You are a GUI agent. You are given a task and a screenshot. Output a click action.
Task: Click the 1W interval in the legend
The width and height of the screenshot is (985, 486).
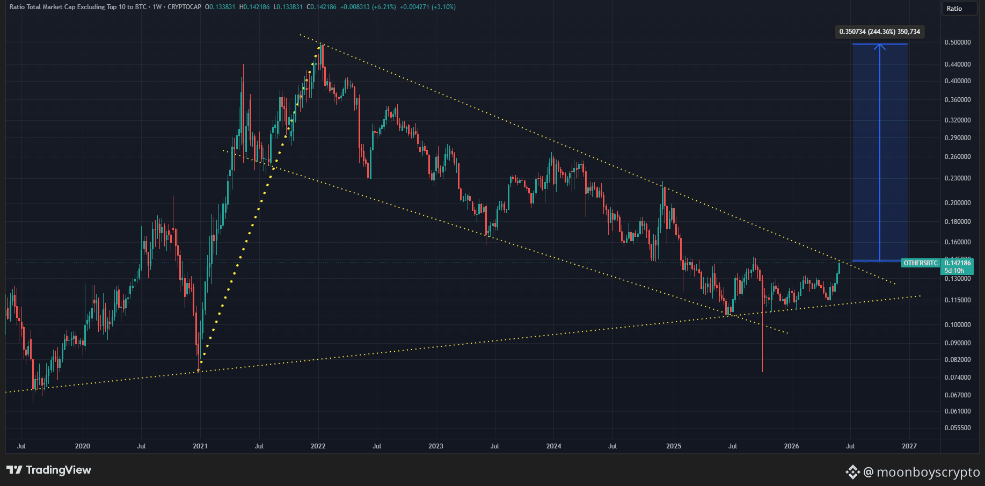coord(157,7)
